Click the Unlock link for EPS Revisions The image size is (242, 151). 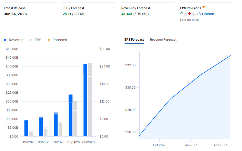point(208,14)
